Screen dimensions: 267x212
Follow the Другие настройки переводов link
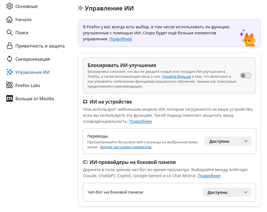(126, 147)
